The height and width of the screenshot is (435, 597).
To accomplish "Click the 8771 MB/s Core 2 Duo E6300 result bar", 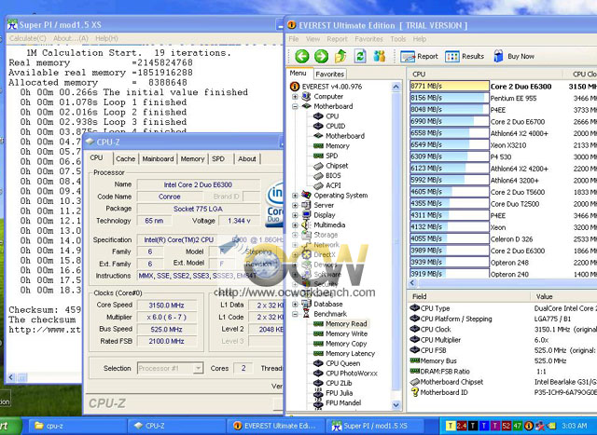I will coord(450,86).
